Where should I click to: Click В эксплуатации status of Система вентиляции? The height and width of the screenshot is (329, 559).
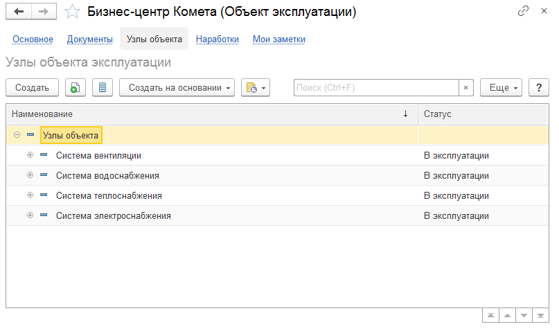click(456, 155)
